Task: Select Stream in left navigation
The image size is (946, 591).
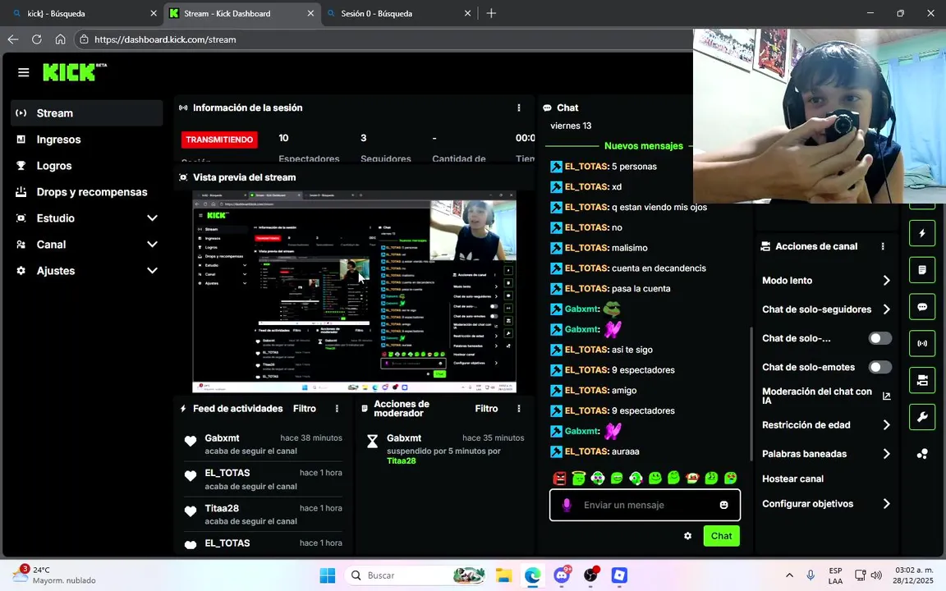Action: pyautogui.click(x=87, y=113)
